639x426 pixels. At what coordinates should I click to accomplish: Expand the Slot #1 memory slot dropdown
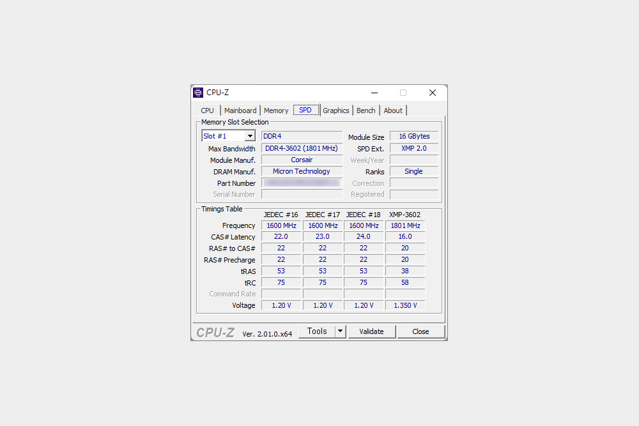coord(250,136)
